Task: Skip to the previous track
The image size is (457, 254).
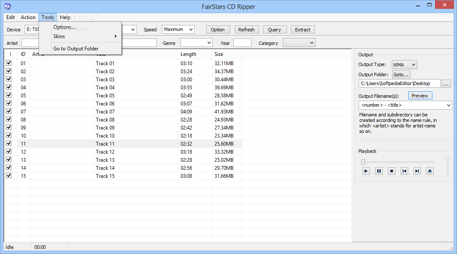Action: coord(404,171)
